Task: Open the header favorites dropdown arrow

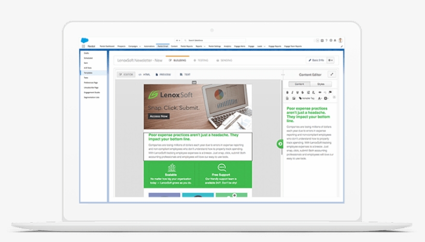Action: tap(318, 40)
